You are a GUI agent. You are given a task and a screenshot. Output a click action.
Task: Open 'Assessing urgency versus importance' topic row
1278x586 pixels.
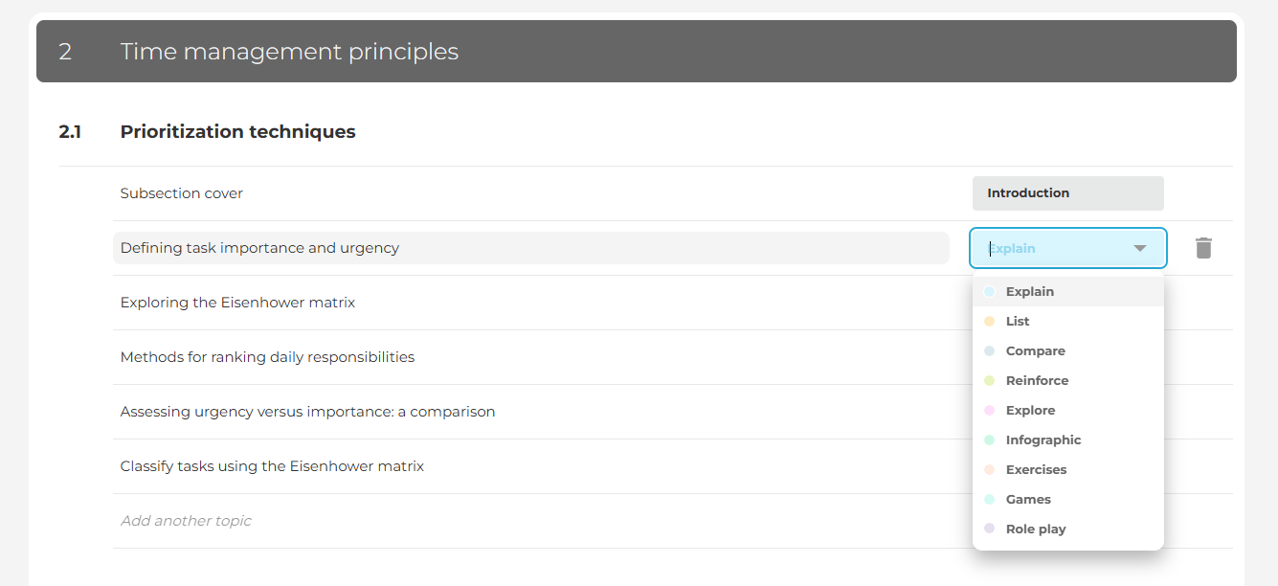click(x=307, y=412)
